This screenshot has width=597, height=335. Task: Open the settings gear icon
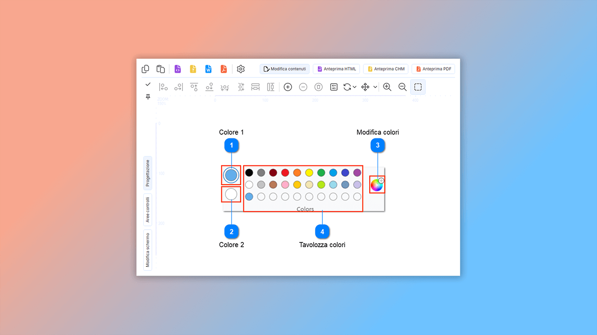(240, 69)
